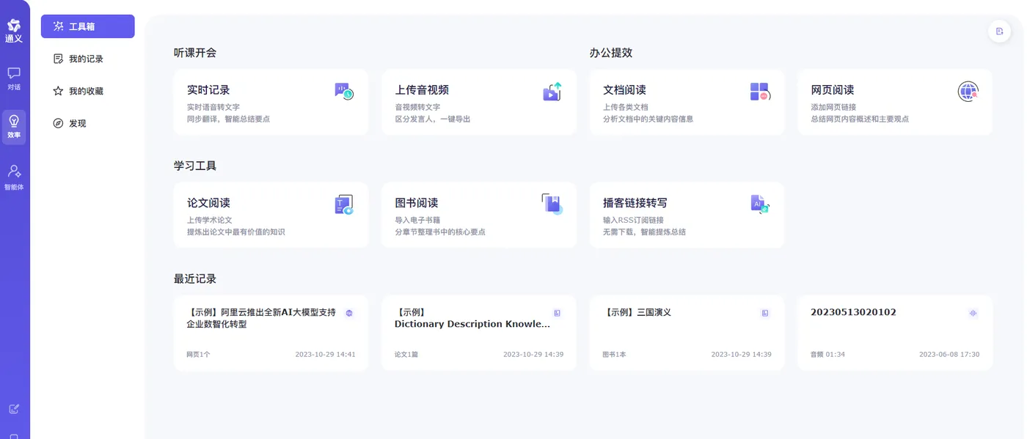Click the audio waveform icon on the 20230513020102 record
The image size is (1027, 439).
973,313
